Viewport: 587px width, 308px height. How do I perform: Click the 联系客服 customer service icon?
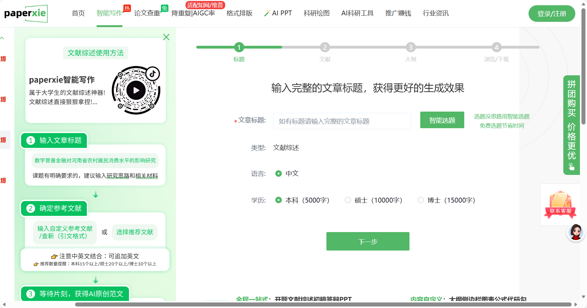(560, 204)
